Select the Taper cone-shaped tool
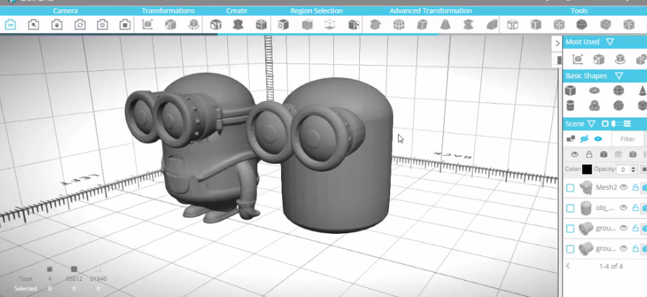 445,25
